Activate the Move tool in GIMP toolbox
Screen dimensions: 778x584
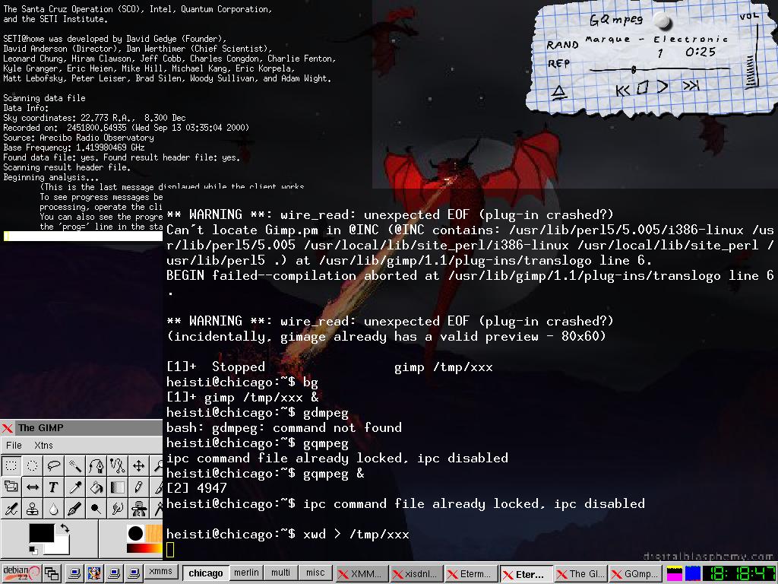138,465
